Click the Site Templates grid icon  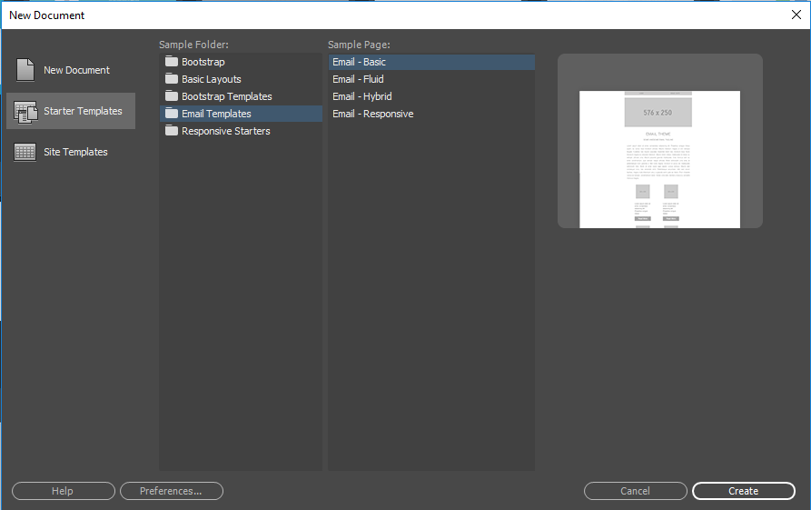[25, 153]
